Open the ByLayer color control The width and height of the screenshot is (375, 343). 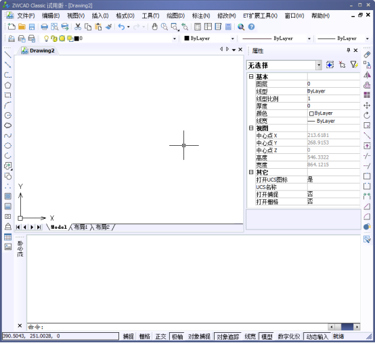tap(209, 38)
